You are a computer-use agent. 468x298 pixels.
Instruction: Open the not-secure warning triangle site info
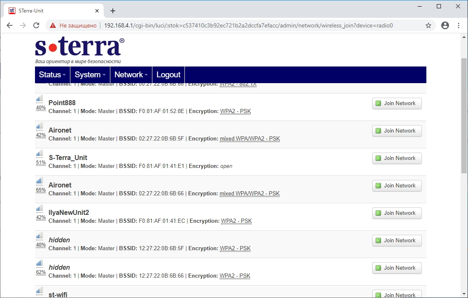point(53,25)
